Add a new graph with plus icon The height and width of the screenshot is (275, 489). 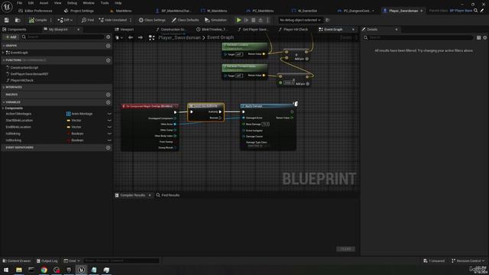tap(108, 46)
